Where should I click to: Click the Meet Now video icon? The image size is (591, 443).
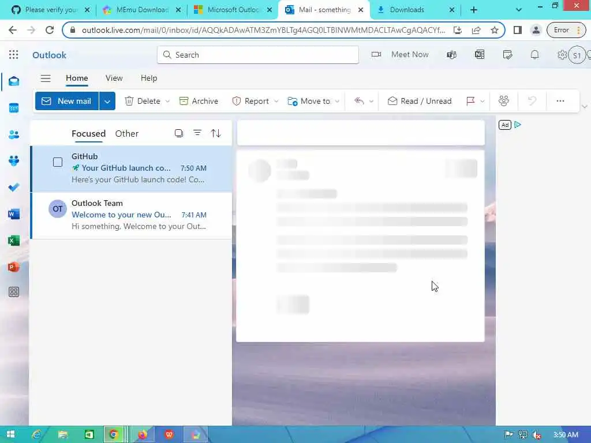376,55
